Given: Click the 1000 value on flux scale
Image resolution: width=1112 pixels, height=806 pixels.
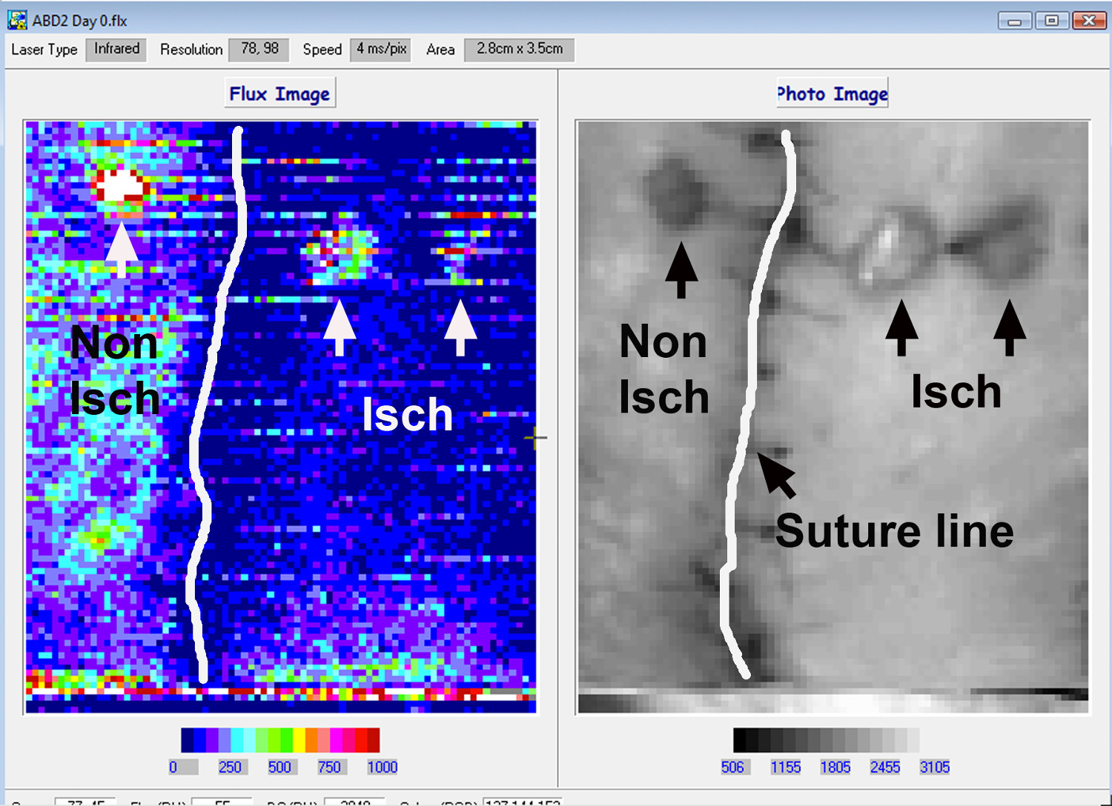Looking at the screenshot, I should point(382,767).
